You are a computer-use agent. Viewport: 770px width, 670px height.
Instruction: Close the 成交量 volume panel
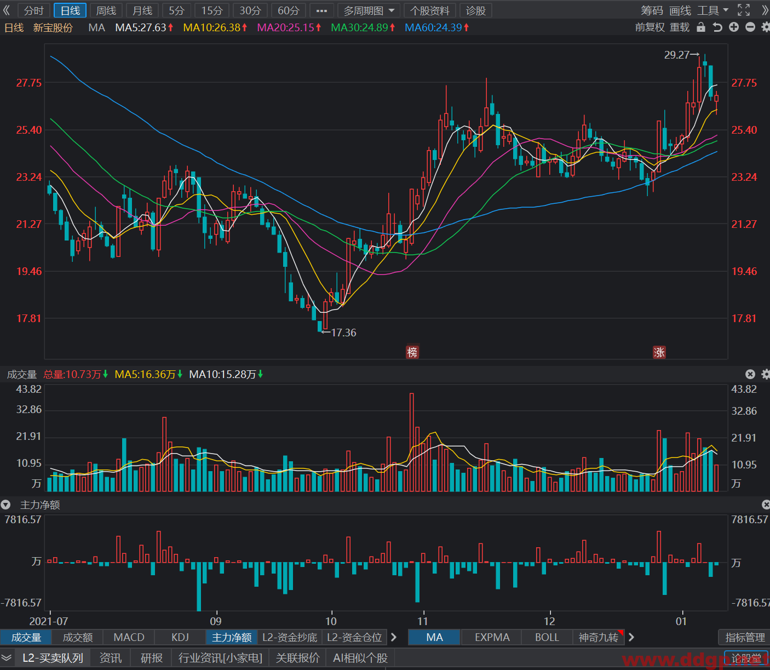click(x=750, y=374)
